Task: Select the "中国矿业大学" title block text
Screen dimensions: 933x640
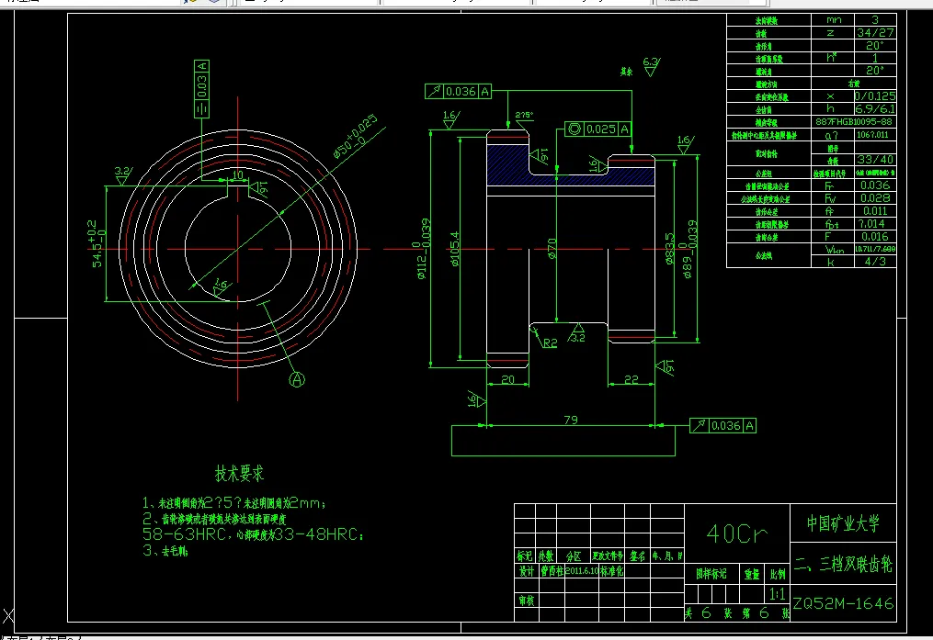Action: pyautogui.click(x=843, y=523)
